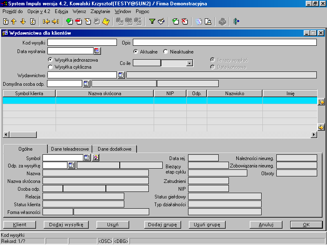Viewport: 327px width, 245px height.
Task: Click the red minus delete record icon
Action: 78,22
